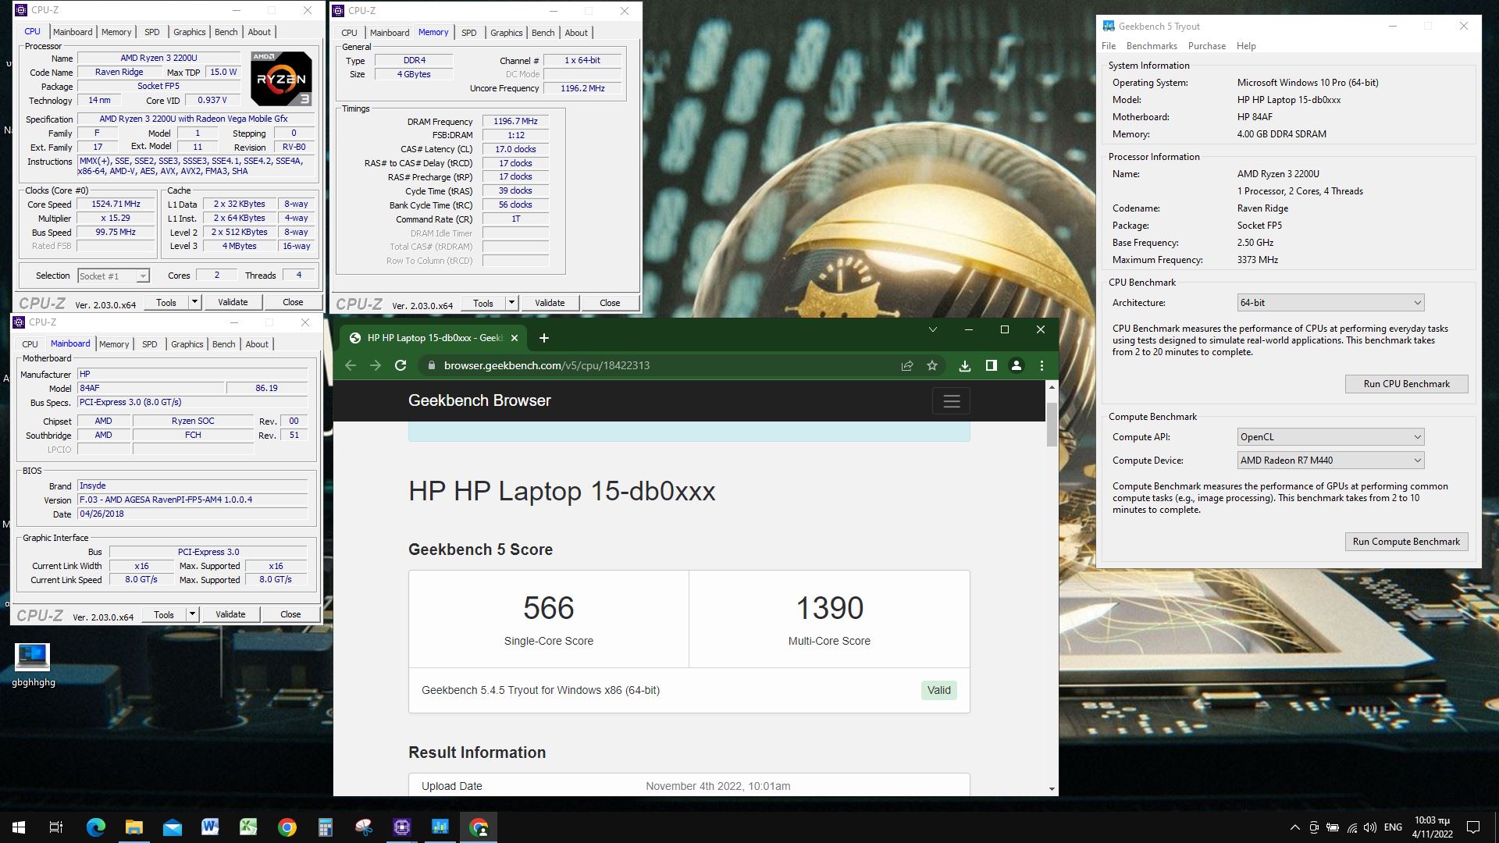Click the Chrome address bar URL
The width and height of the screenshot is (1499, 843).
click(x=547, y=365)
